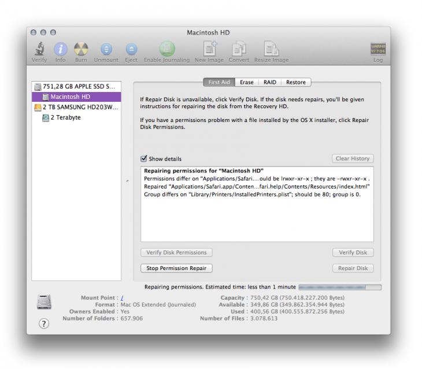Image resolution: width=422 pixels, height=369 pixels.
Task: Click the Verify microscope toolbar icon
Action: pos(39,49)
